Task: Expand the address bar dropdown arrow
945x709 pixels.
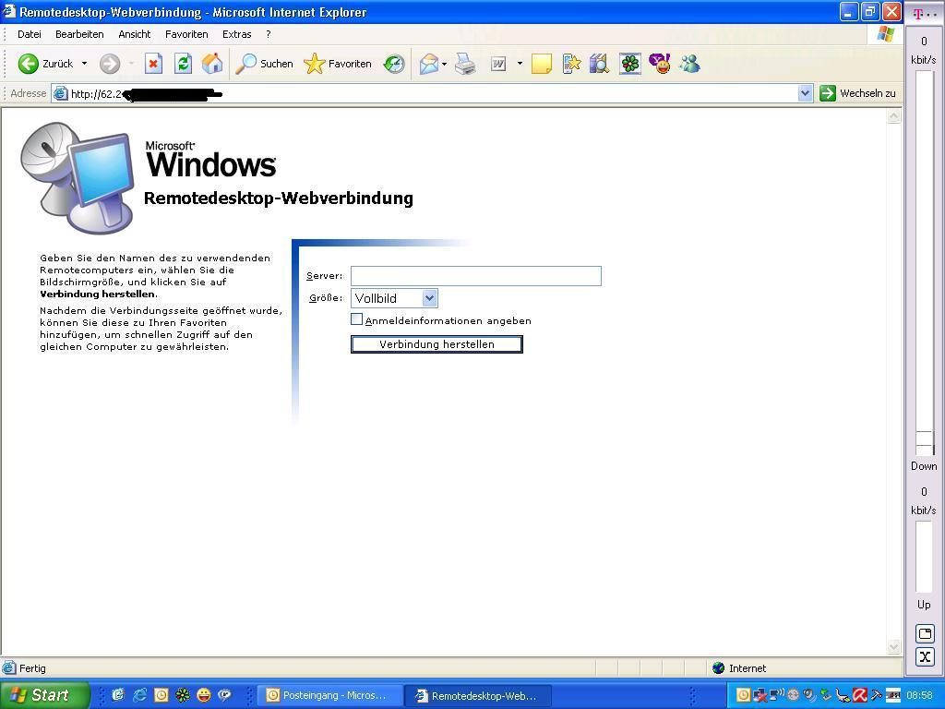Action: [805, 93]
